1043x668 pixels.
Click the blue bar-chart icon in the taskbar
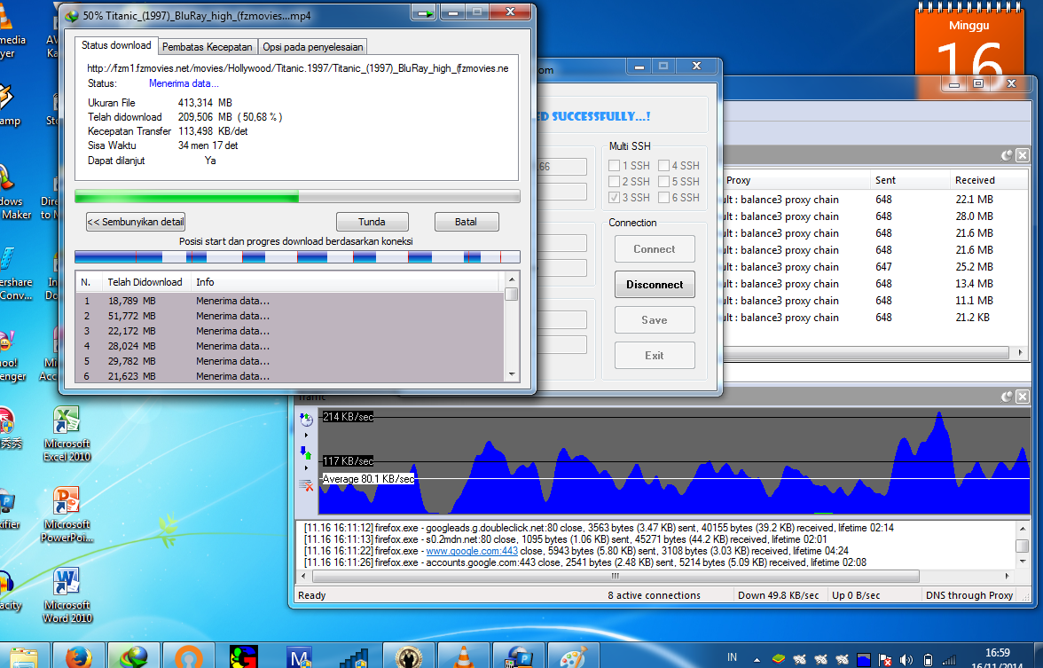coord(354,657)
